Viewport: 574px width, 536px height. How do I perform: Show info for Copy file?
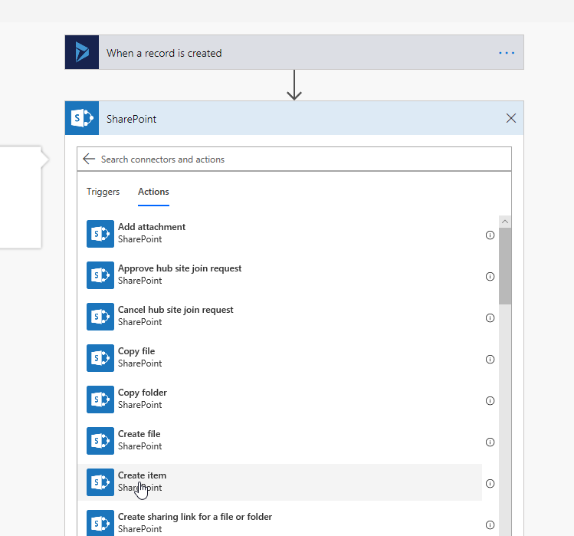(x=490, y=359)
